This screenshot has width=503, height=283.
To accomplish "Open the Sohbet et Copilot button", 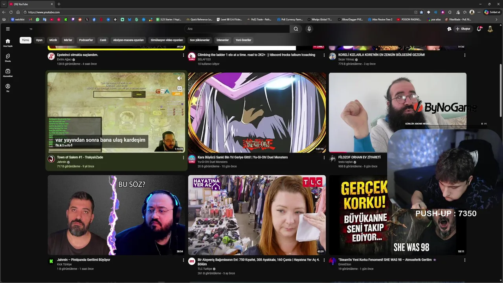I will click(x=492, y=12).
